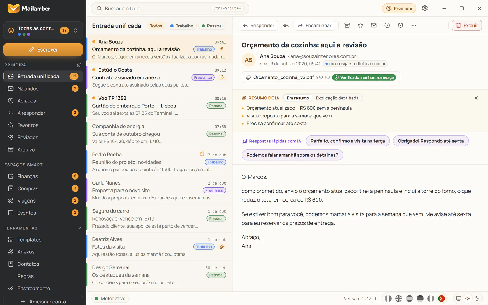Go to A responder folder

[x=43, y=113]
